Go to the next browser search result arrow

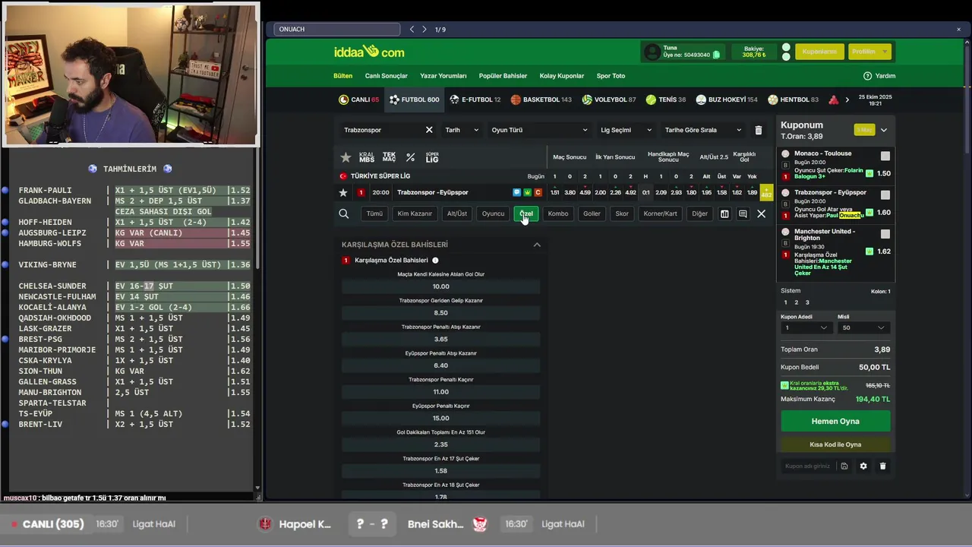pyautogui.click(x=424, y=30)
